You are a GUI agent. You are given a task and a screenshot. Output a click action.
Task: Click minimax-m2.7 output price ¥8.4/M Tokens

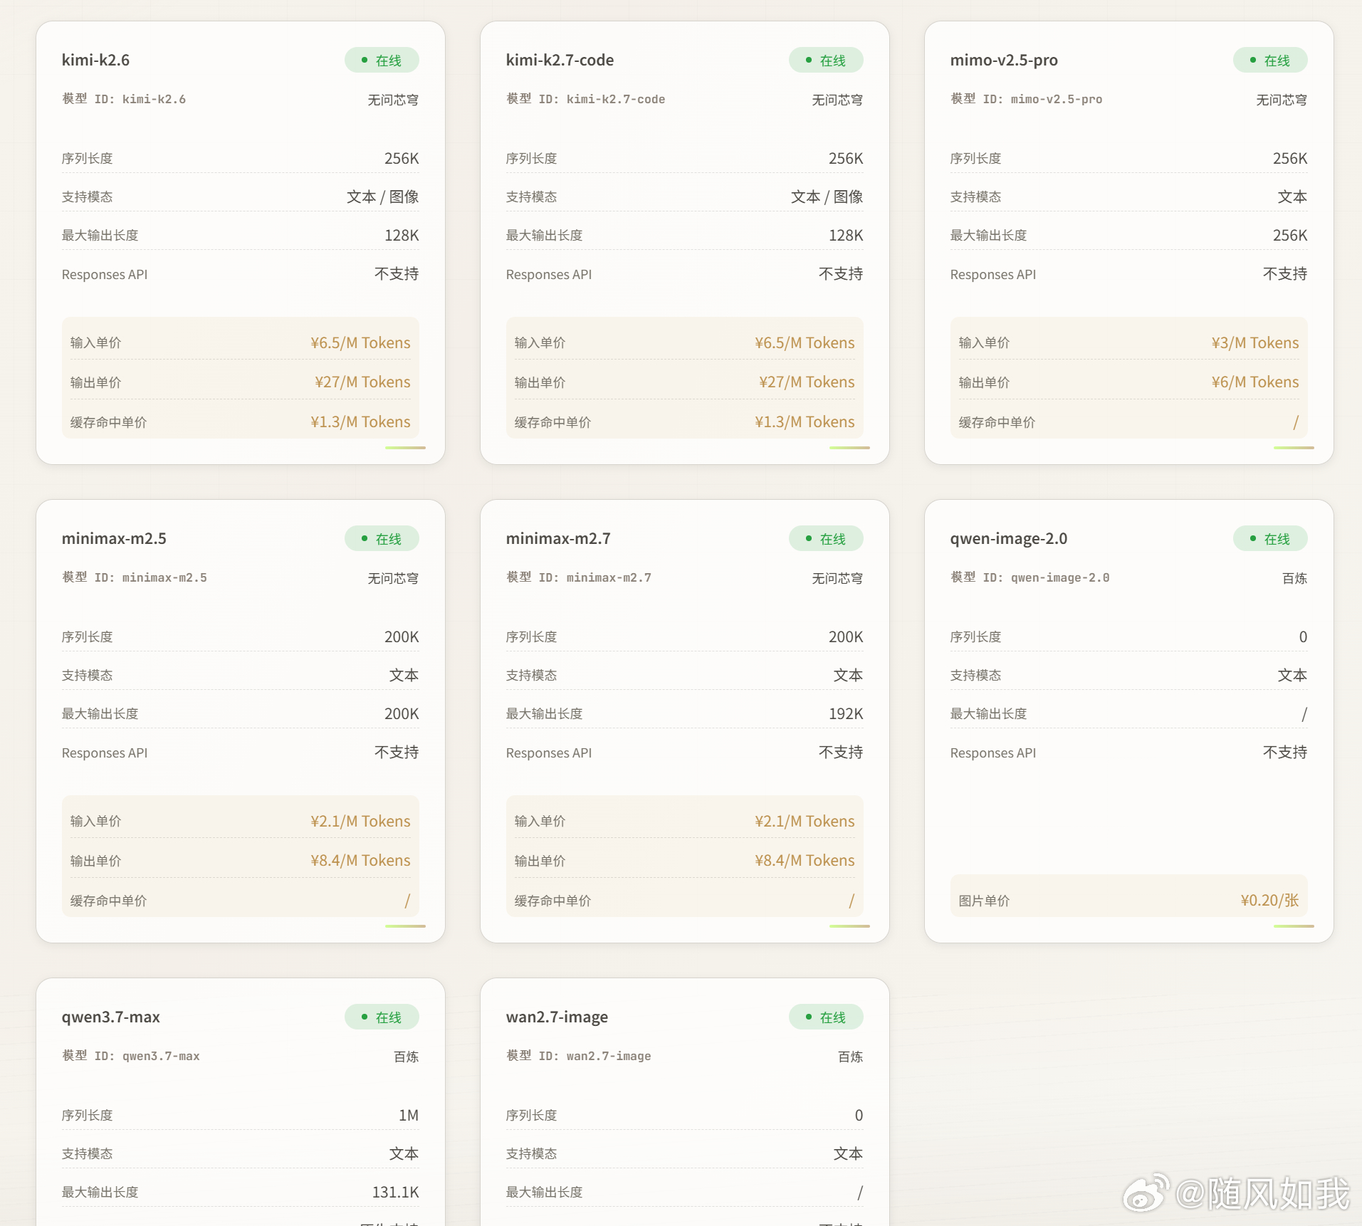(805, 860)
